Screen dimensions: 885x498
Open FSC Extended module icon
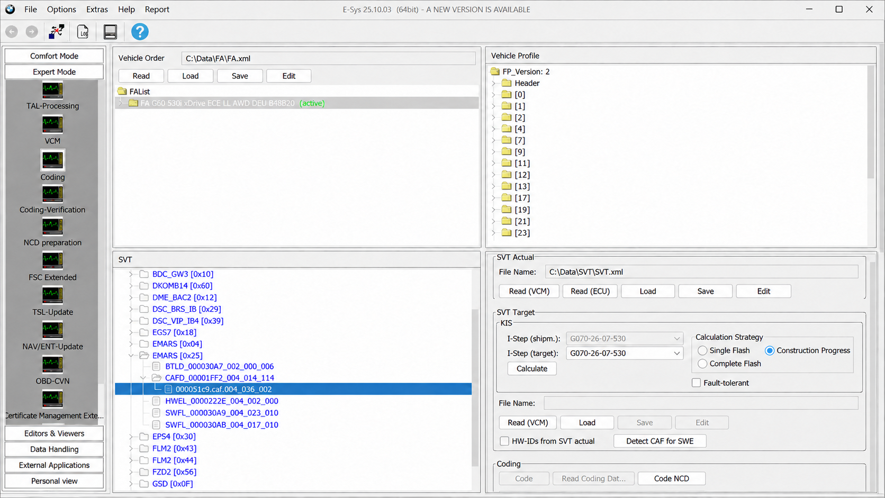[52, 260]
